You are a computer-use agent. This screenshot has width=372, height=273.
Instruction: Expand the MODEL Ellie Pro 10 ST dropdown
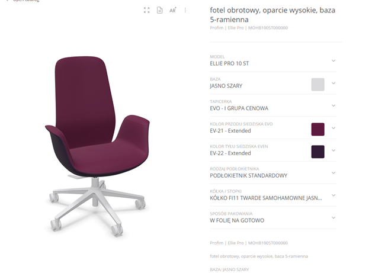tap(273, 61)
